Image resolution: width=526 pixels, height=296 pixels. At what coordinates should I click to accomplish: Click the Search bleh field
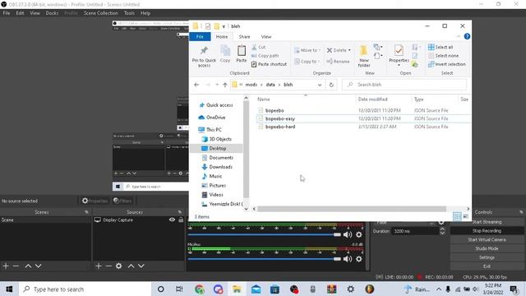point(404,85)
